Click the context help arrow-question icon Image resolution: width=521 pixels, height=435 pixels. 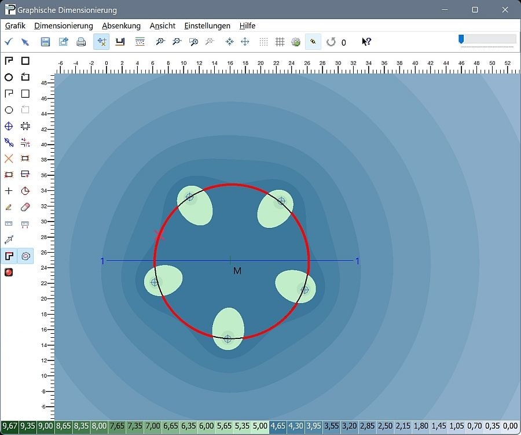(x=366, y=42)
